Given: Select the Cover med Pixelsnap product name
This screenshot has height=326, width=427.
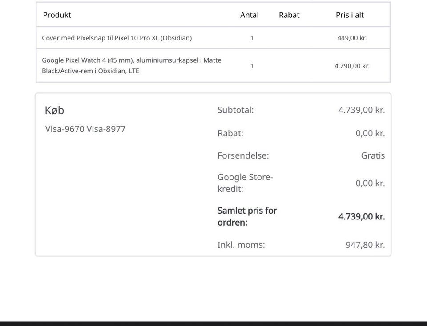Looking at the screenshot, I should tap(117, 38).
